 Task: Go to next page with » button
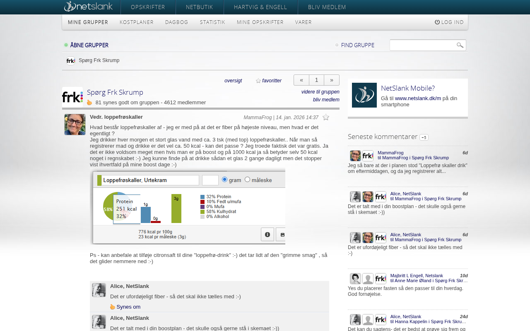(x=332, y=80)
